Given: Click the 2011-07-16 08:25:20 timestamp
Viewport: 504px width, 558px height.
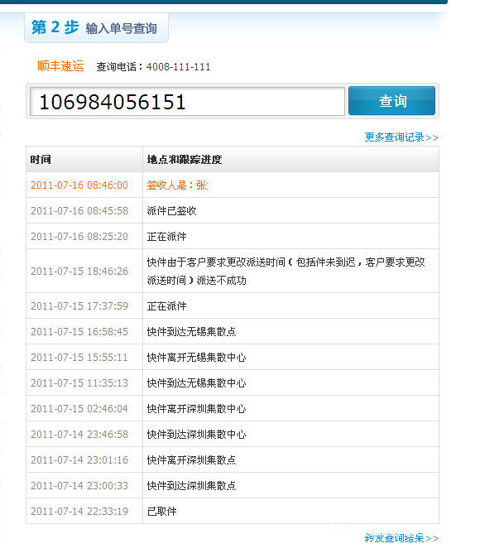Looking at the screenshot, I should [79, 237].
